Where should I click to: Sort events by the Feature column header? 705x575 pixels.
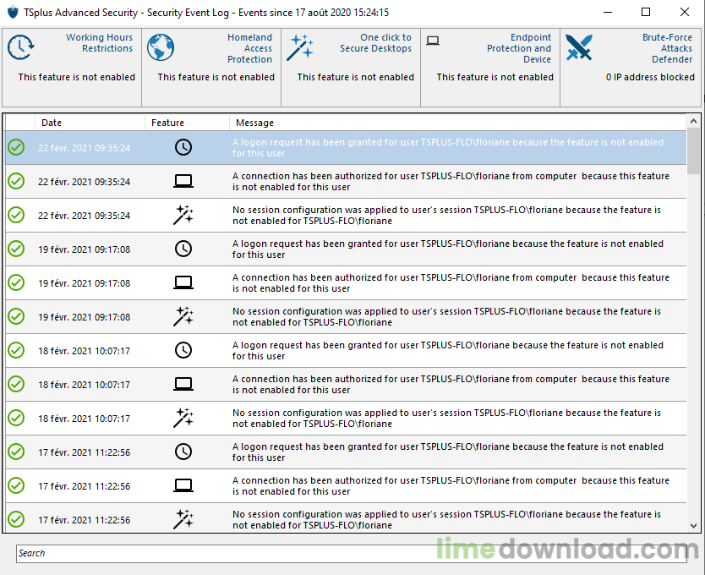(x=186, y=123)
